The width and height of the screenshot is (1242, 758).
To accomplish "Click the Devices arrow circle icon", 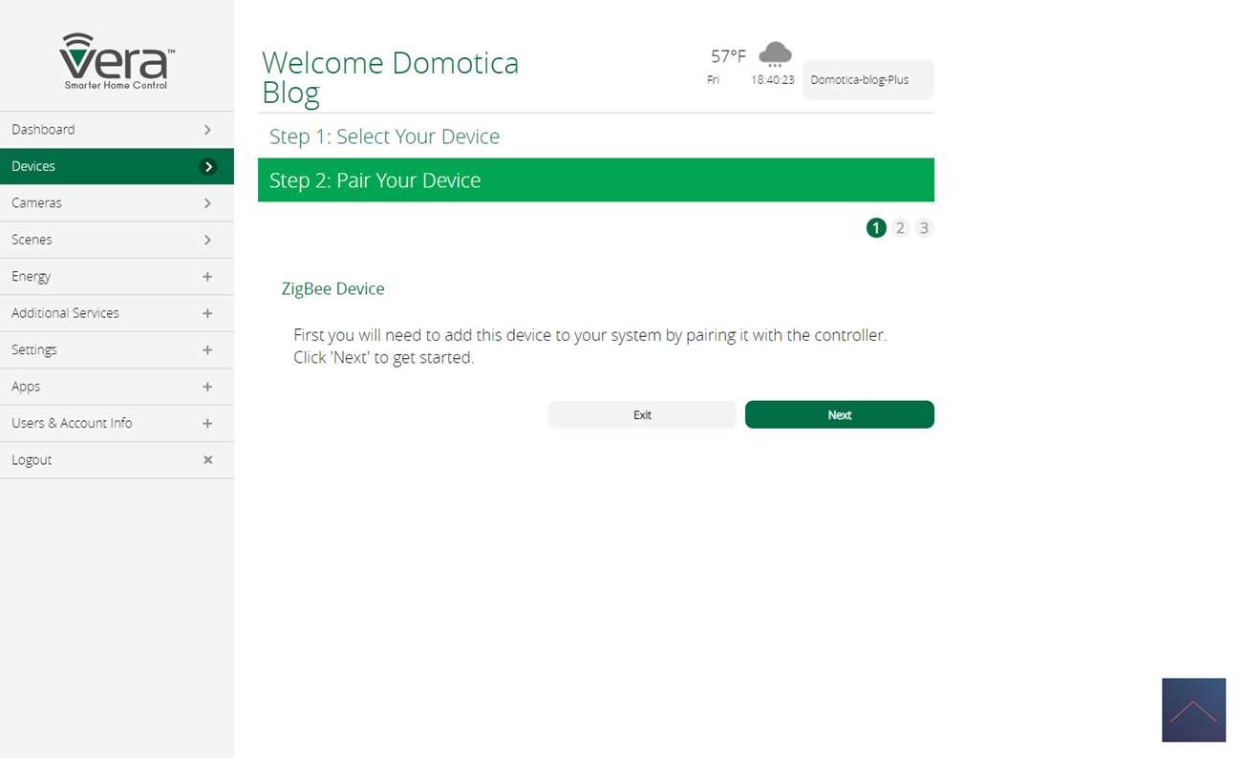I will point(207,166).
